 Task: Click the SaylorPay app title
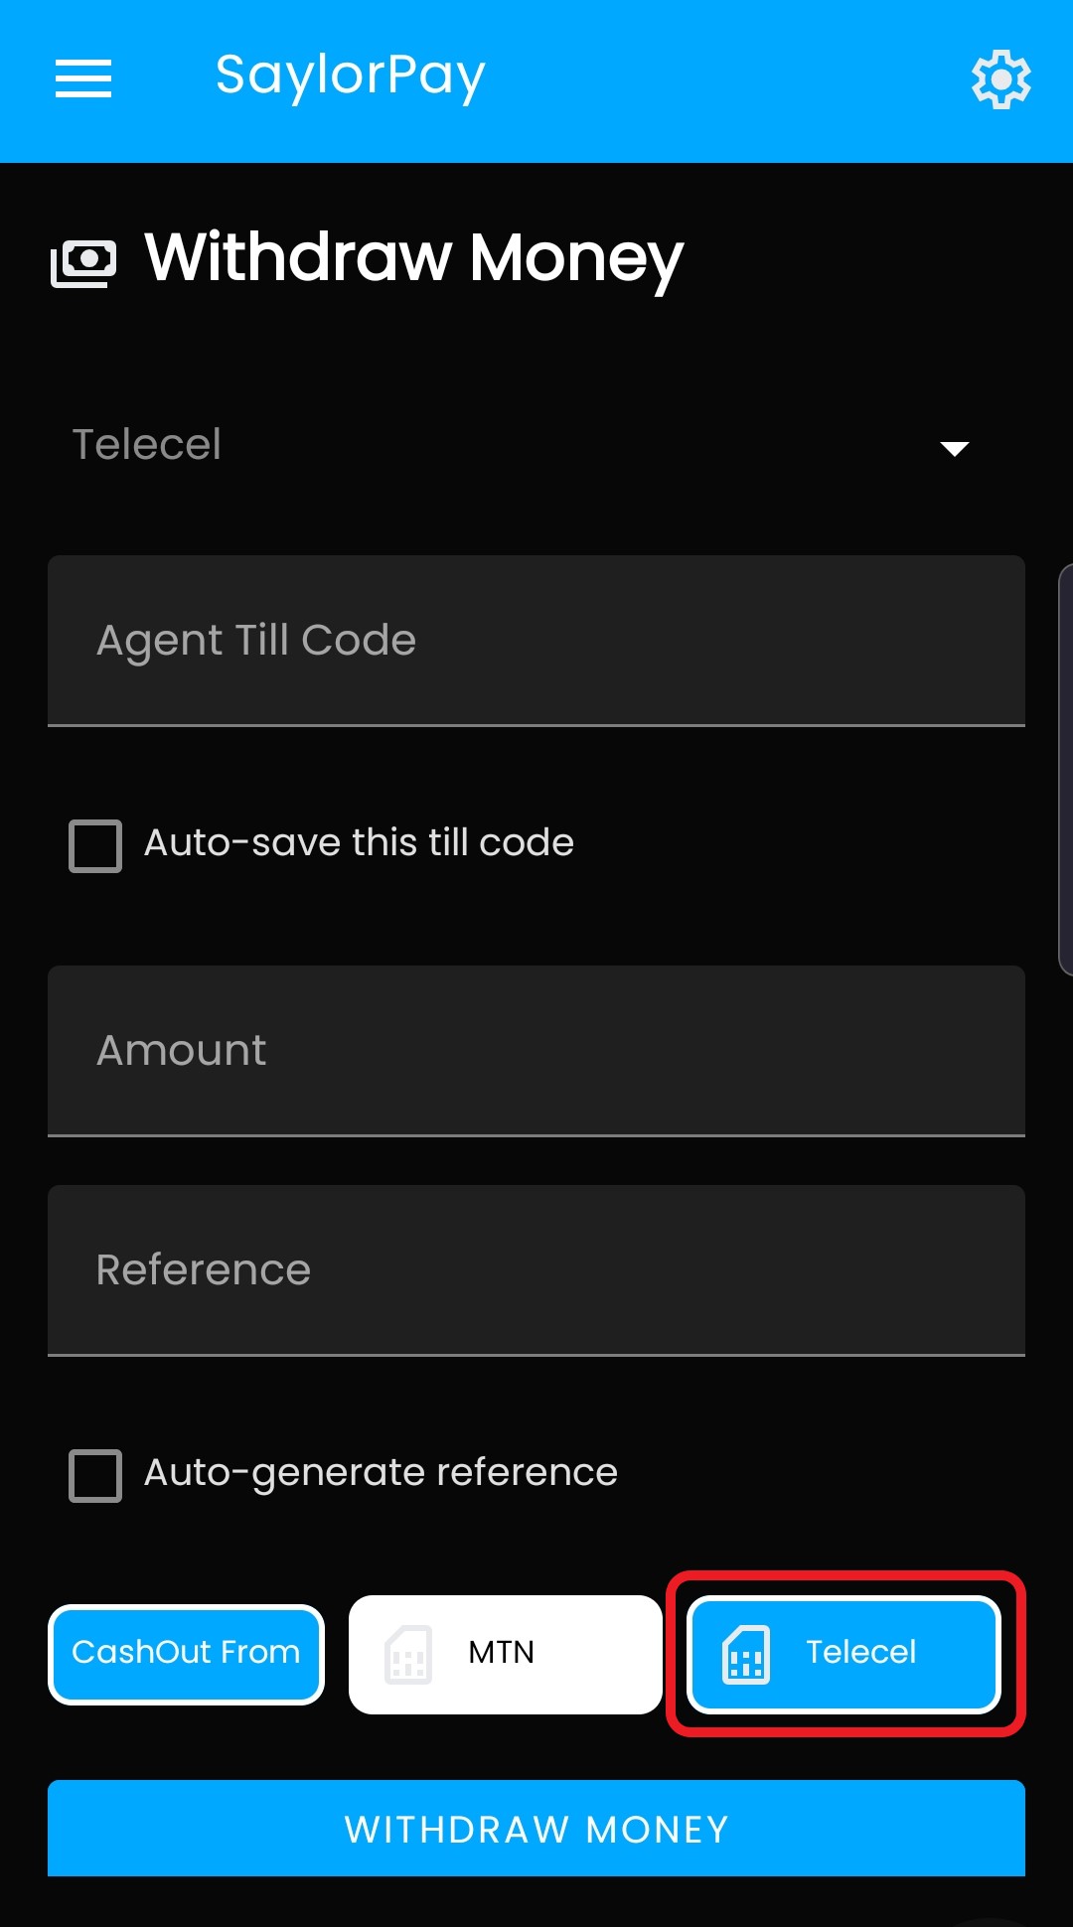[x=350, y=76]
